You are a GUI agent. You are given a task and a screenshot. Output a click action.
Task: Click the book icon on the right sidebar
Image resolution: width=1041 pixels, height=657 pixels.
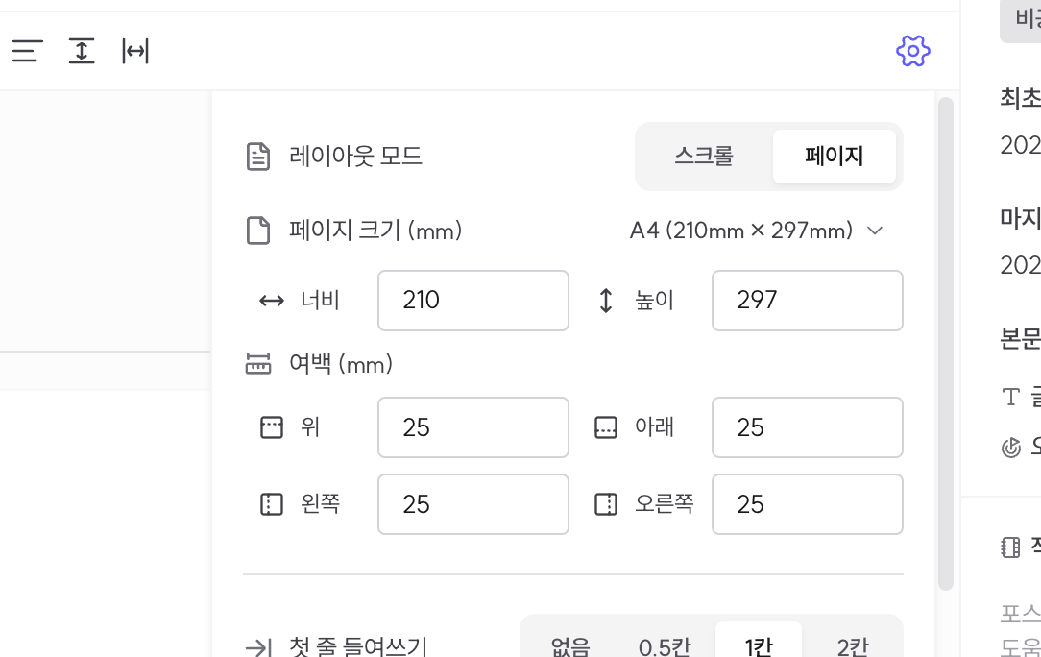(1009, 547)
